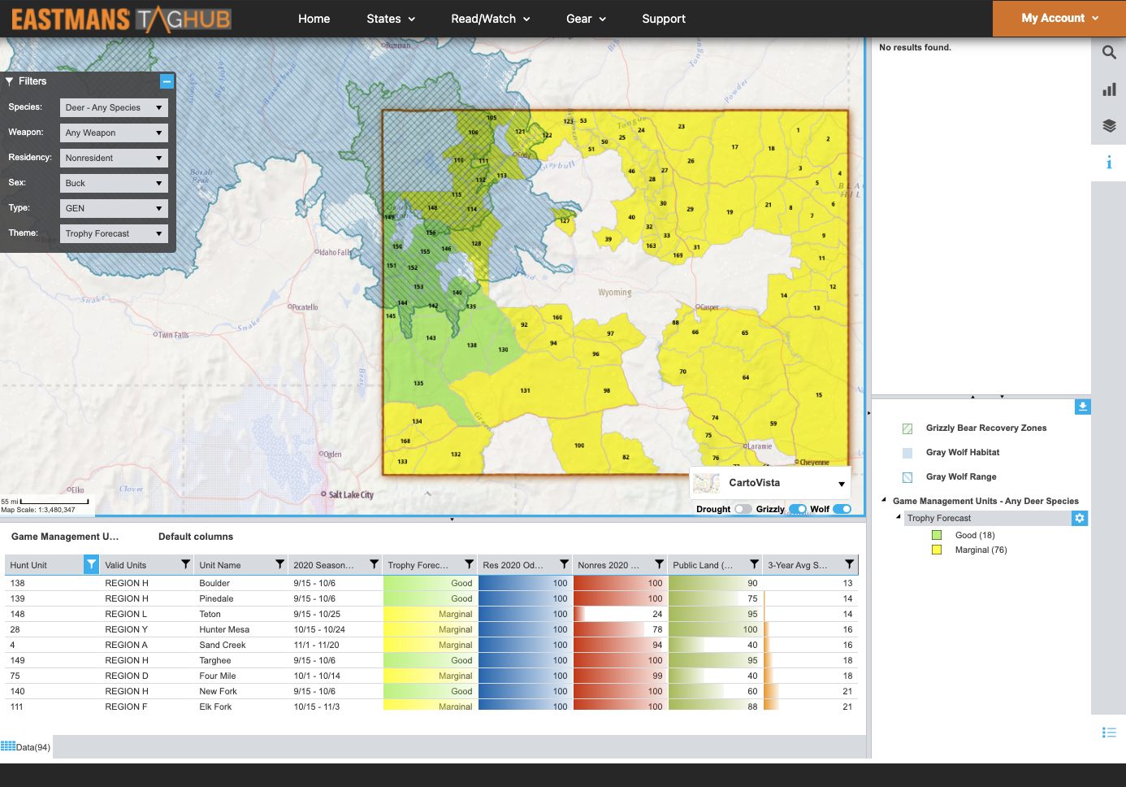Click the legend list icon
The width and height of the screenshot is (1126, 787).
click(x=1108, y=733)
